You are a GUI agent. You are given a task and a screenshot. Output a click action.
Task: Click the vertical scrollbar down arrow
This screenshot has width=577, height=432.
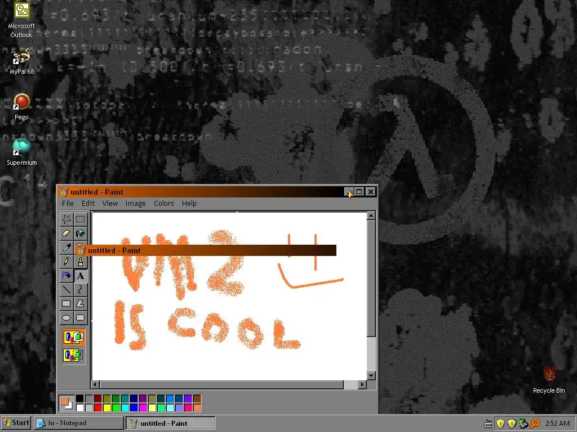point(371,375)
